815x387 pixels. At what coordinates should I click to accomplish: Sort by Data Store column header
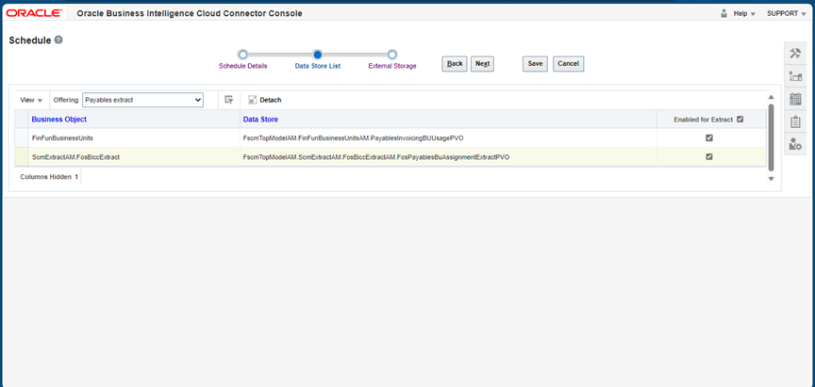point(260,120)
